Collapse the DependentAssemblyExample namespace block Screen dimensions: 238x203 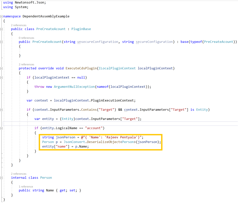click(2, 16)
